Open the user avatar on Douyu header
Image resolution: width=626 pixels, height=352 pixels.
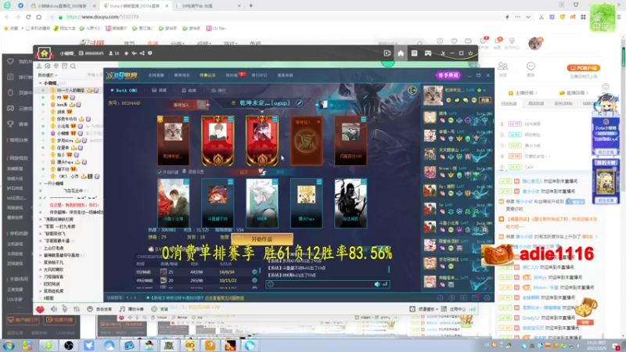(x=535, y=43)
